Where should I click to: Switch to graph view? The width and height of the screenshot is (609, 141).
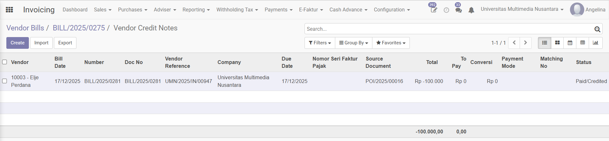[x=595, y=43]
